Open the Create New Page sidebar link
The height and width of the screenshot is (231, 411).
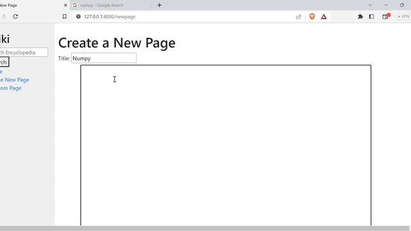coord(14,80)
